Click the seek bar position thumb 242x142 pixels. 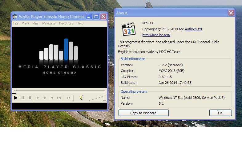(14, 91)
